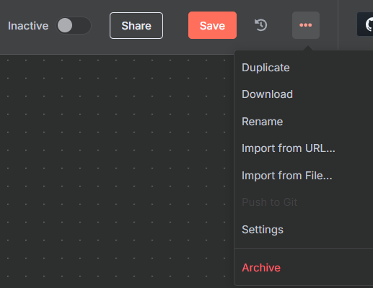This screenshot has height=288, width=373.
Task: Click the three-dots more options button
Action: point(306,25)
